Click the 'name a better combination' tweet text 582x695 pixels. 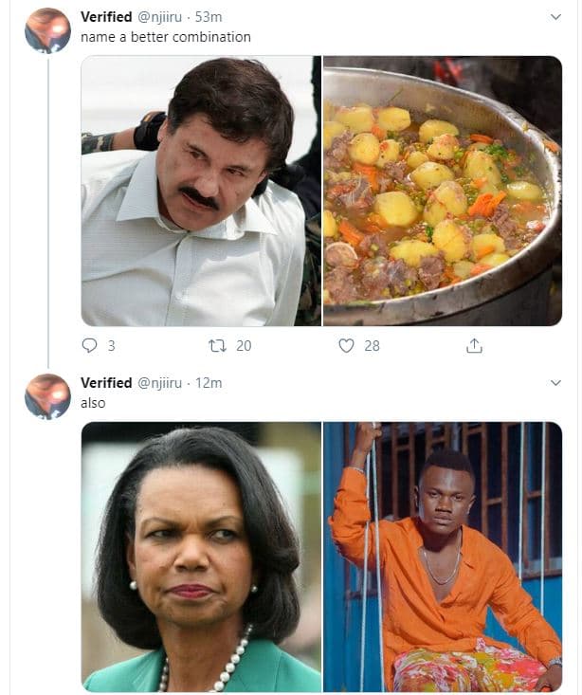pyautogui.click(x=166, y=37)
